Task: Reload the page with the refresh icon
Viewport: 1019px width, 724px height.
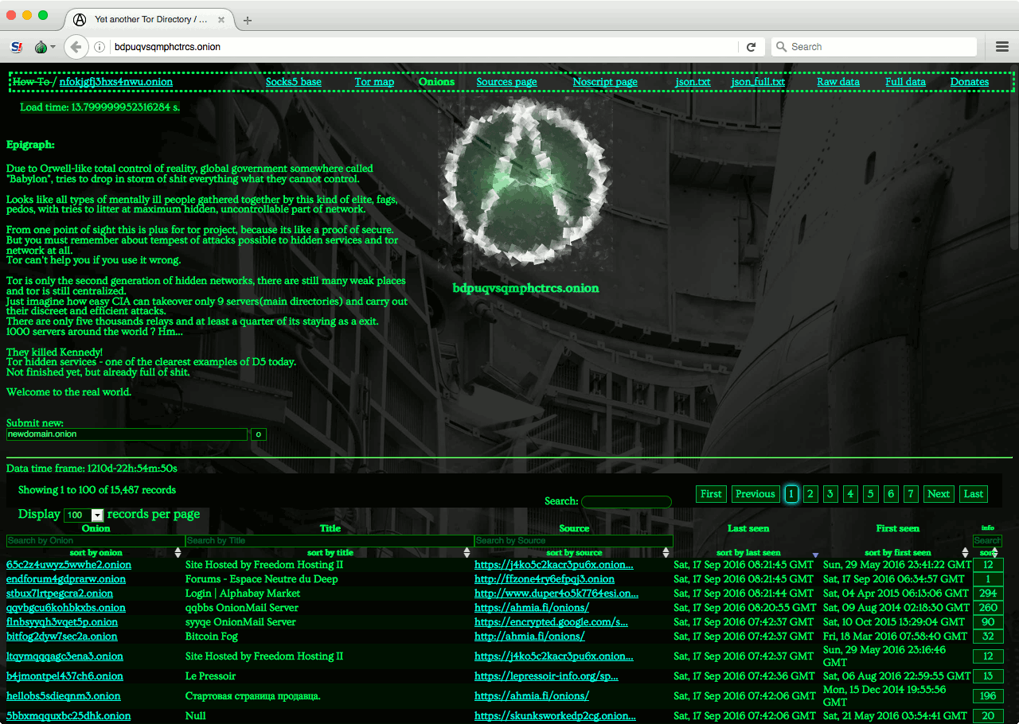Action: click(x=751, y=47)
